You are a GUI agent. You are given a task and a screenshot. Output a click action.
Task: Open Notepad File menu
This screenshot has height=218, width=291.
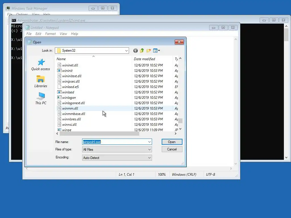coord(29,34)
